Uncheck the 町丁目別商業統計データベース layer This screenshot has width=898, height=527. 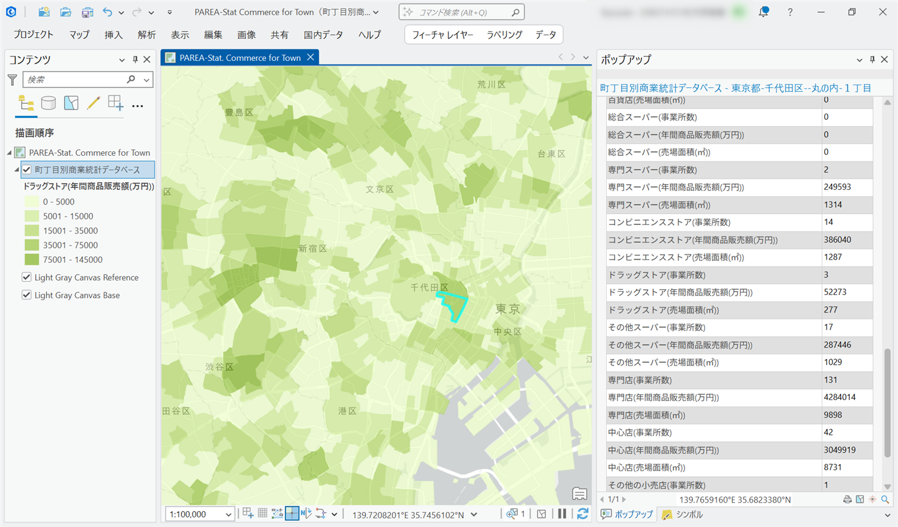point(27,170)
